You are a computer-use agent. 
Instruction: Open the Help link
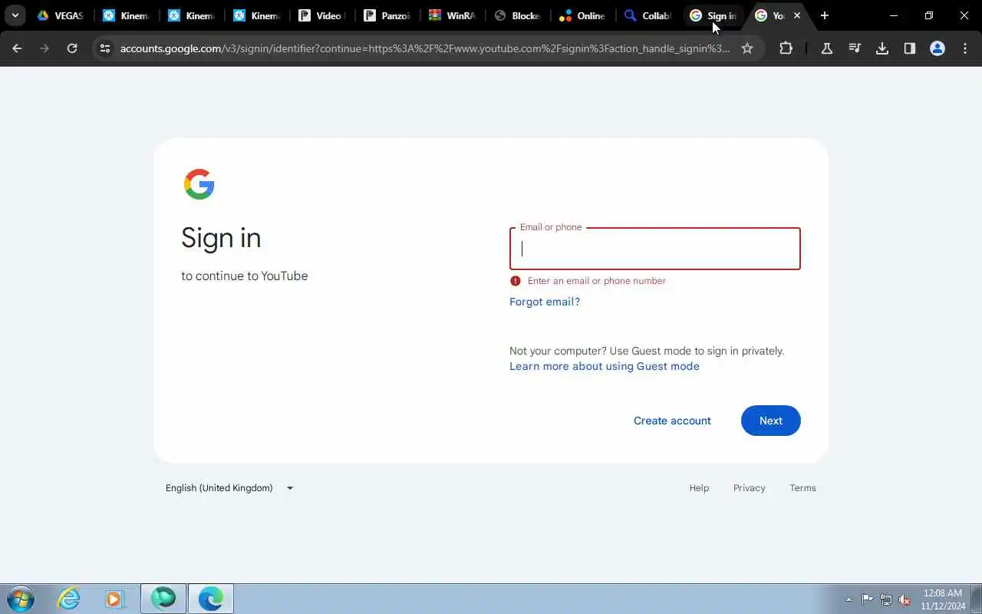[699, 488]
